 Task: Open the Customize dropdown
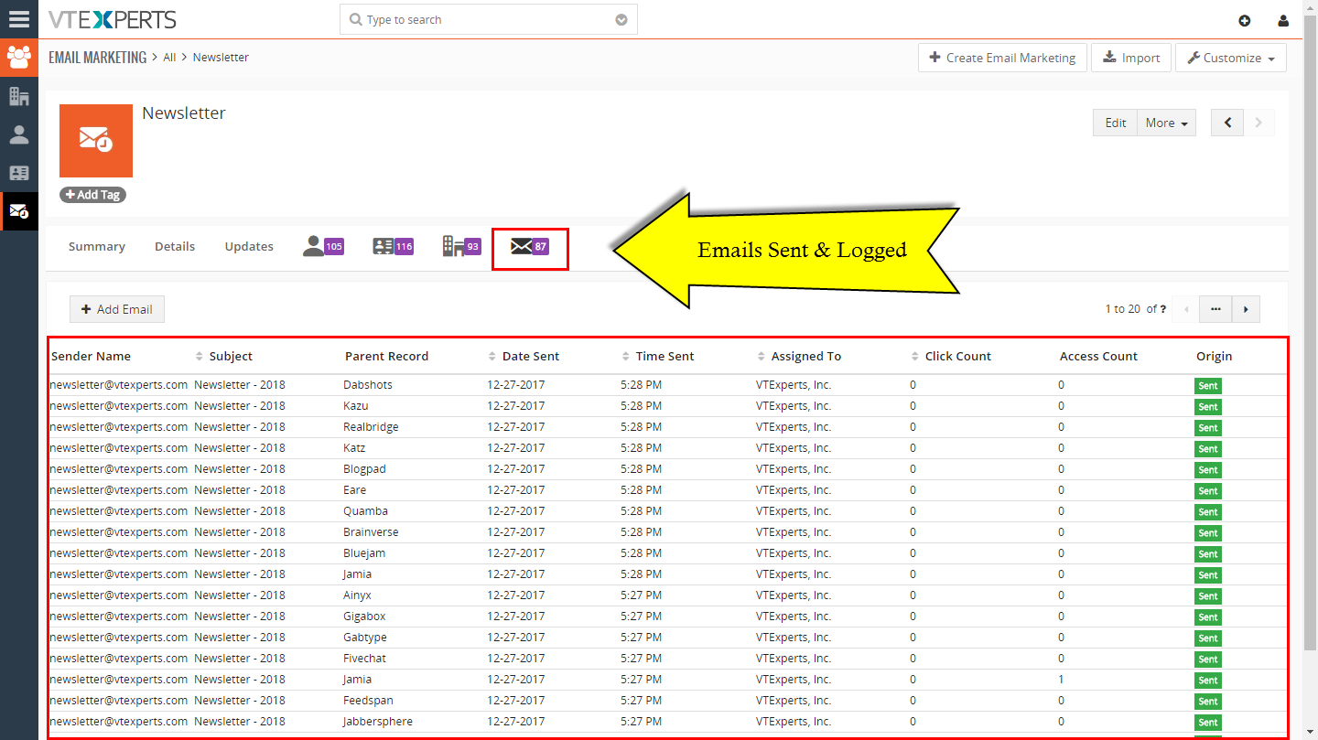pos(1231,58)
